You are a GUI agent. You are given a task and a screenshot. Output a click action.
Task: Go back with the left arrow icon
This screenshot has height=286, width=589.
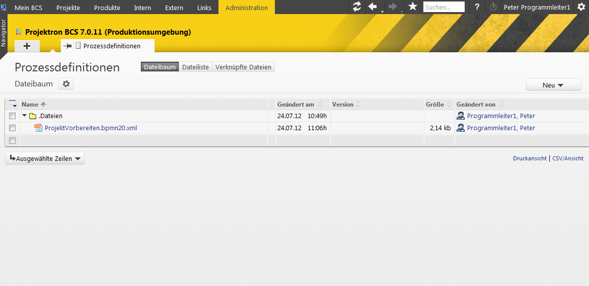coord(373,7)
